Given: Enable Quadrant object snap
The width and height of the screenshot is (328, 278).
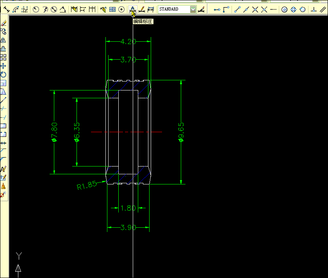Looking at the screenshot, I should point(294,9).
